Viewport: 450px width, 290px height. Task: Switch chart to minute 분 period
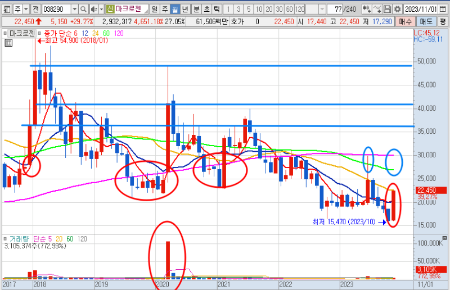coord(196,10)
